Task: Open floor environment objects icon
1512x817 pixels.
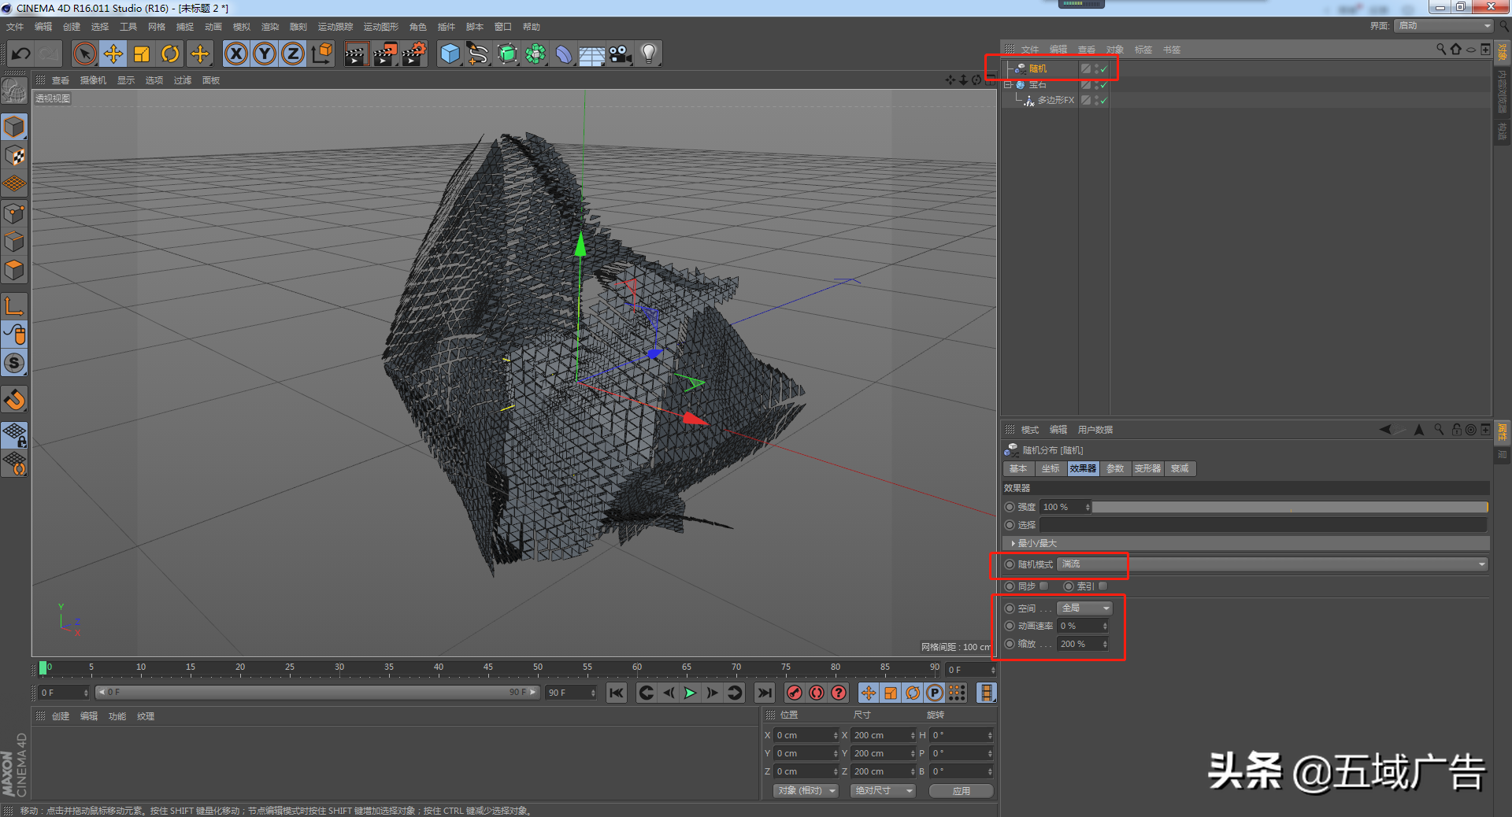Action: coord(592,54)
